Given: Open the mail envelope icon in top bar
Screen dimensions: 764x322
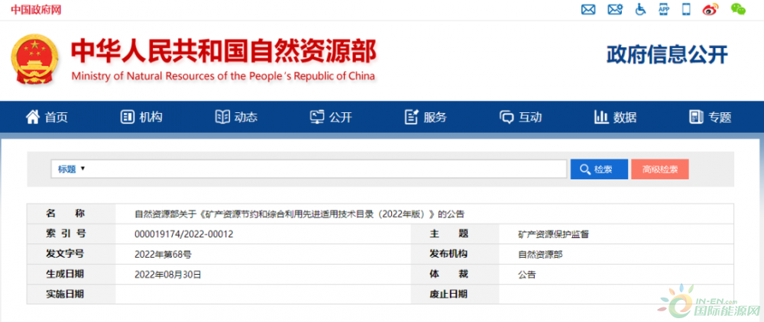Looking at the screenshot, I should [588, 9].
